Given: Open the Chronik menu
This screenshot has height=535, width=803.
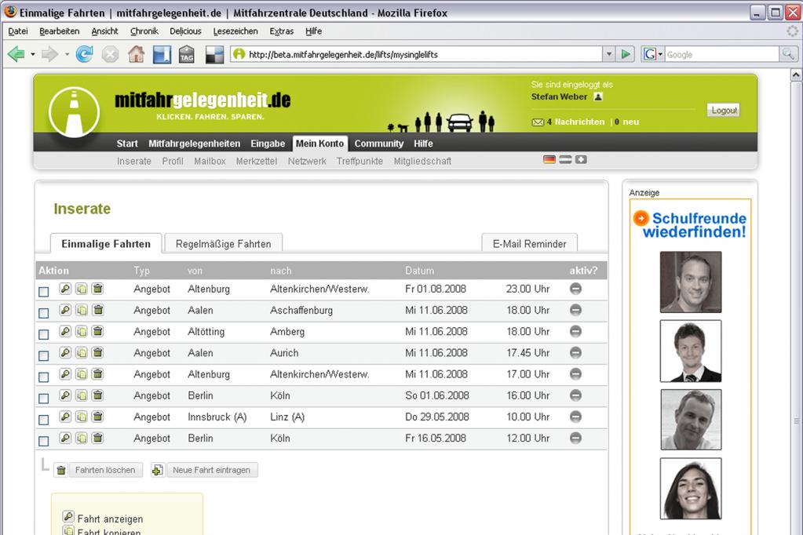Looking at the screenshot, I should pos(144,31).
